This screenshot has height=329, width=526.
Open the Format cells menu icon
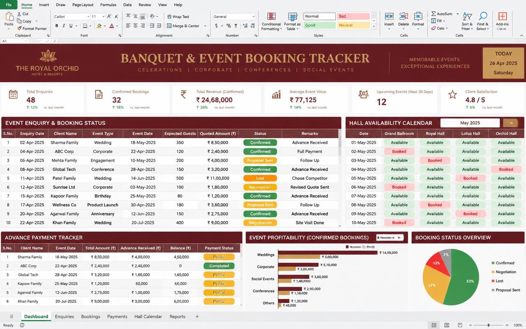click(418, 16)
